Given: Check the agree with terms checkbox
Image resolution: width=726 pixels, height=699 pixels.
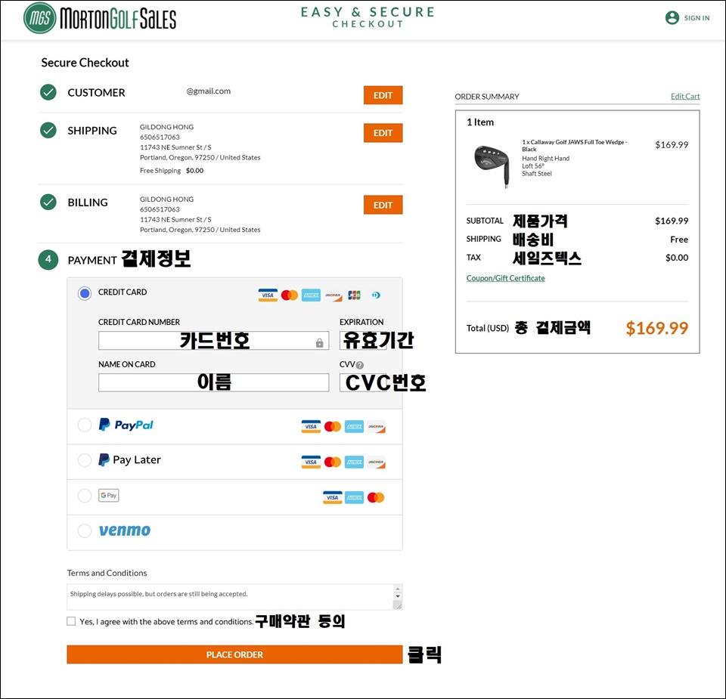Looking at the screenshot, I should coord(71,621).
